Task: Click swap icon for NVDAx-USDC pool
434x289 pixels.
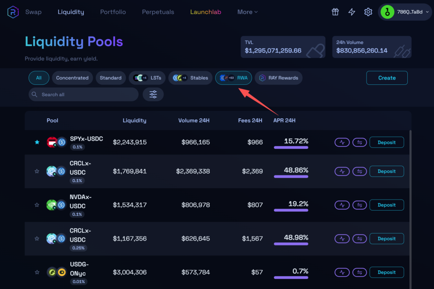Action: click(x=359, y=205)
